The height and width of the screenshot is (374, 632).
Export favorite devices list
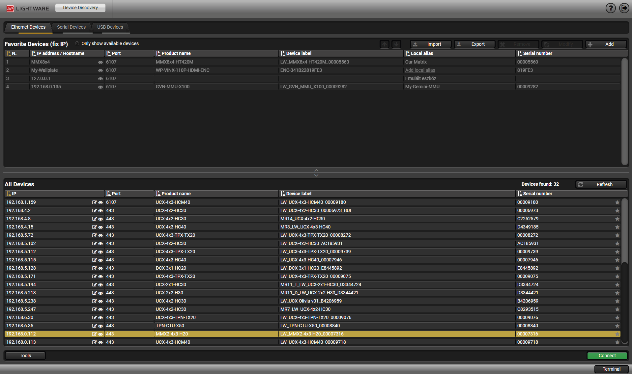[x=474, y=44]
